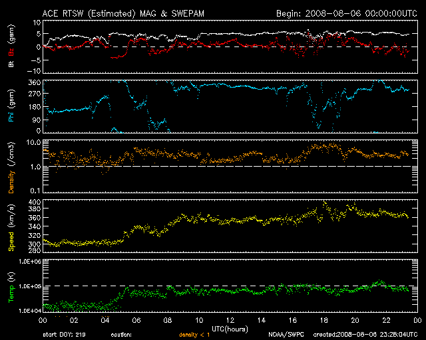
Task: Click the "Begin: 2008-08-06 00:00:00UTC" header text
Action: (347, 13)
